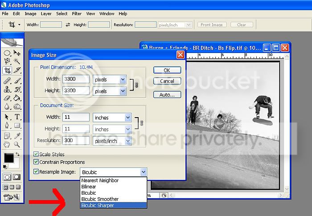
Task: Toggle the Scale Styles checkbox
Action: tap(37, 154)
